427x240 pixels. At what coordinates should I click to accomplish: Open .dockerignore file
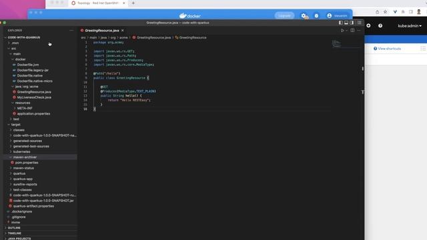click(x=22, y=212)
